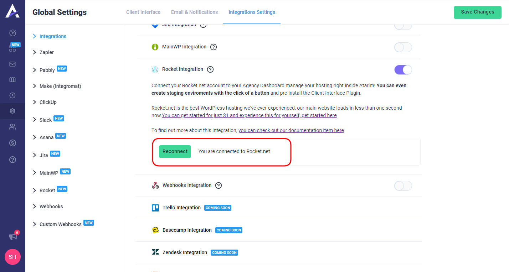Switch to the Client Interface tab

pos(143,12)
